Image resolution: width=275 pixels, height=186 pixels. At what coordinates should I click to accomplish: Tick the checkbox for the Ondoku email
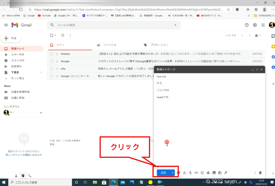(x=52, y=54)
